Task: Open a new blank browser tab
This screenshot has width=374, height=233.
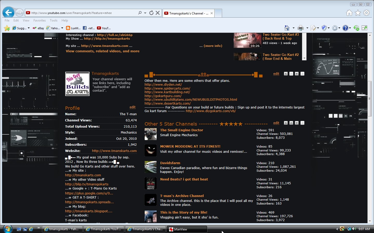Action: (218, 13)
